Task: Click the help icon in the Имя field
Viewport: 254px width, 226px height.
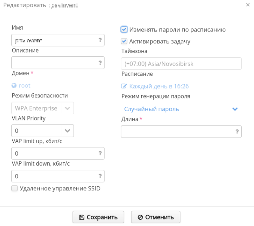Action: click(x=100, y=40)
